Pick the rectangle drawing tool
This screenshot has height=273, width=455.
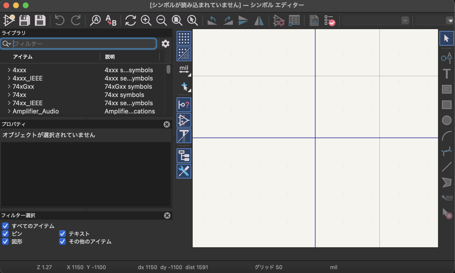click(447, 105)
